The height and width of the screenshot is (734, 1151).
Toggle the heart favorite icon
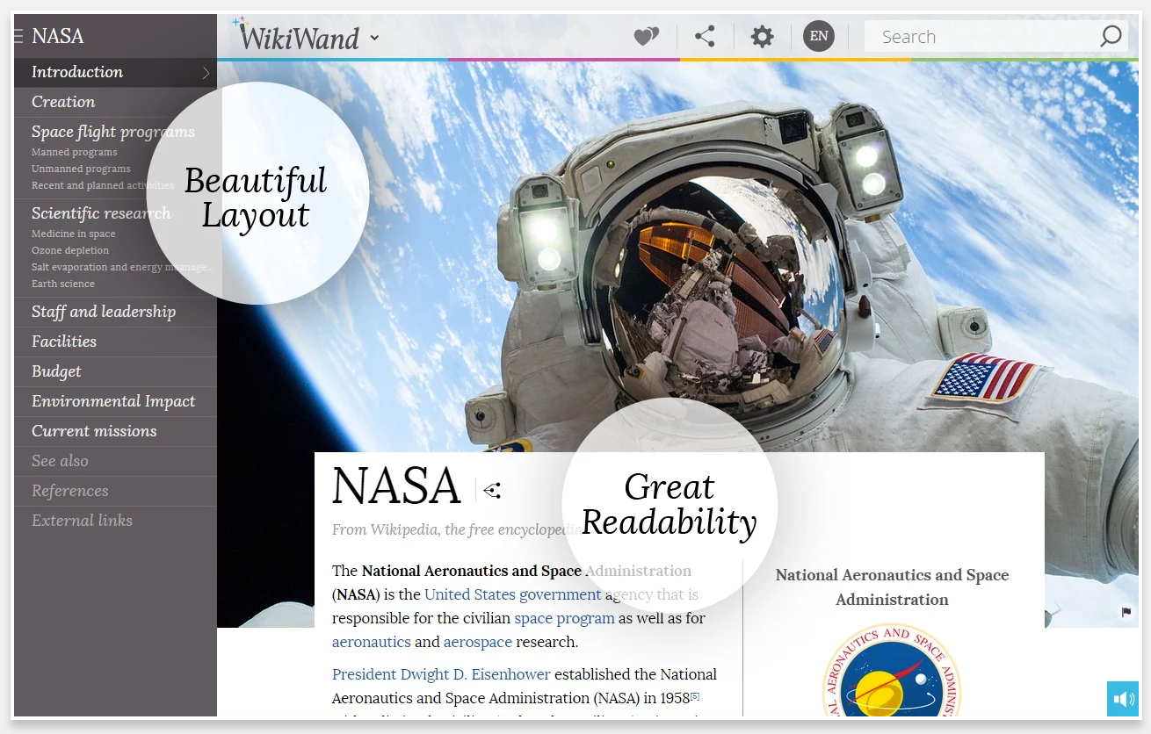point(646,36)
